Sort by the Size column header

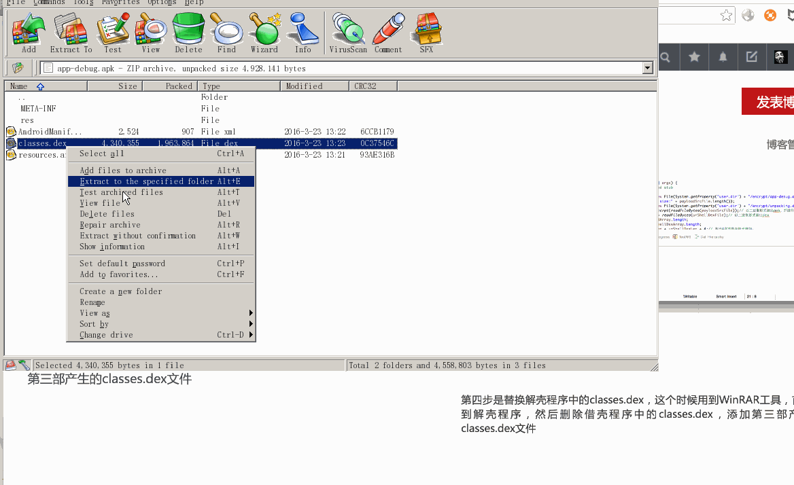114,86
